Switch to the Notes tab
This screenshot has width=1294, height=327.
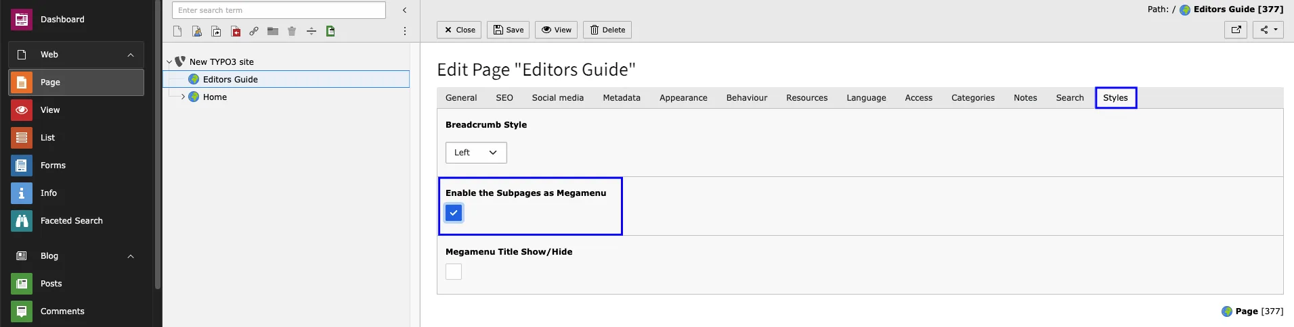pos(1025,98)
